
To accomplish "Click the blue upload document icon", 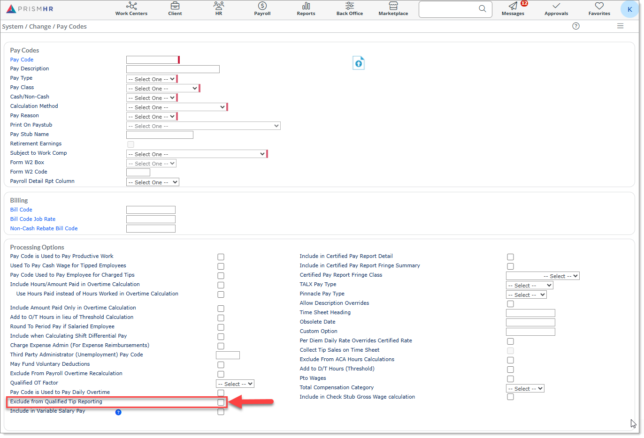I will point(359,63).
